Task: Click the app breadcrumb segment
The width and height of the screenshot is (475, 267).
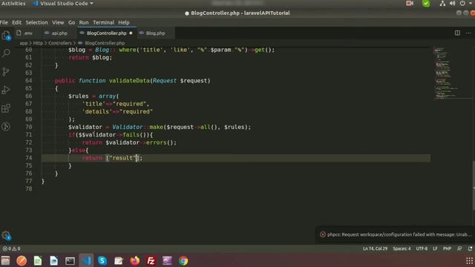Action: pos(23,43)
